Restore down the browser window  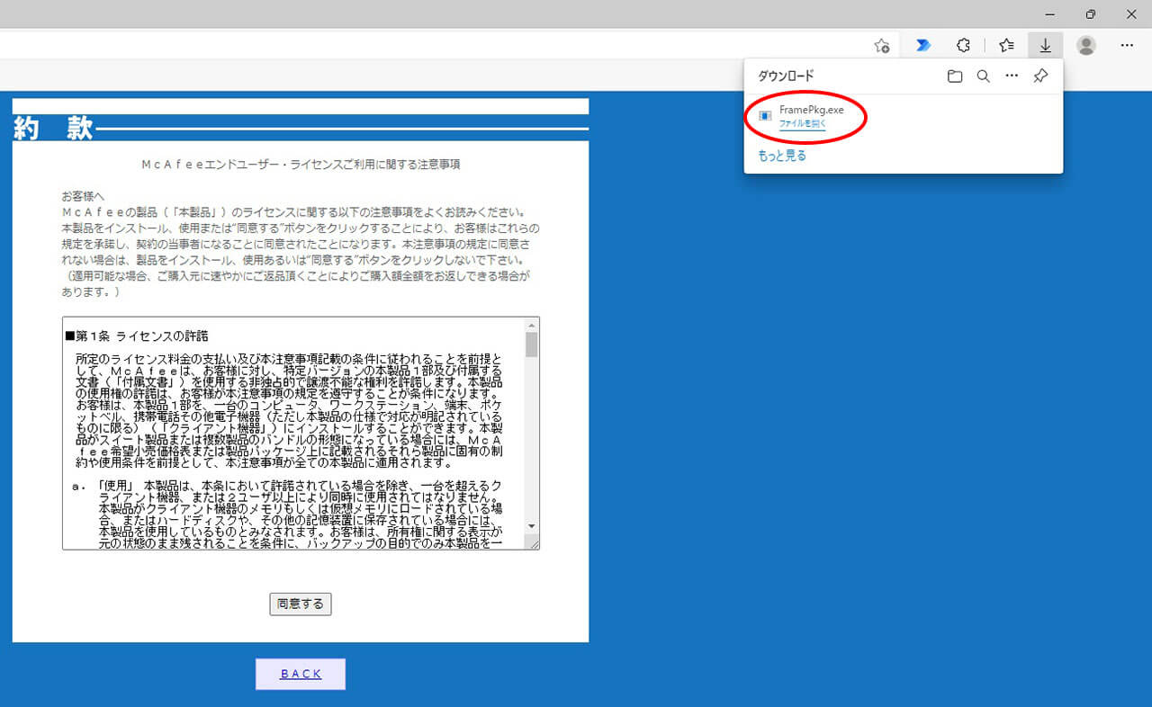point(1091,14)
